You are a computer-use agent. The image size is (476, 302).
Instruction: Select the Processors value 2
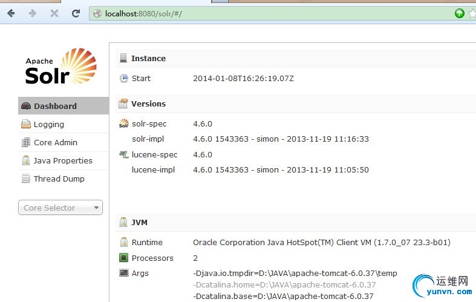(195, 258)
